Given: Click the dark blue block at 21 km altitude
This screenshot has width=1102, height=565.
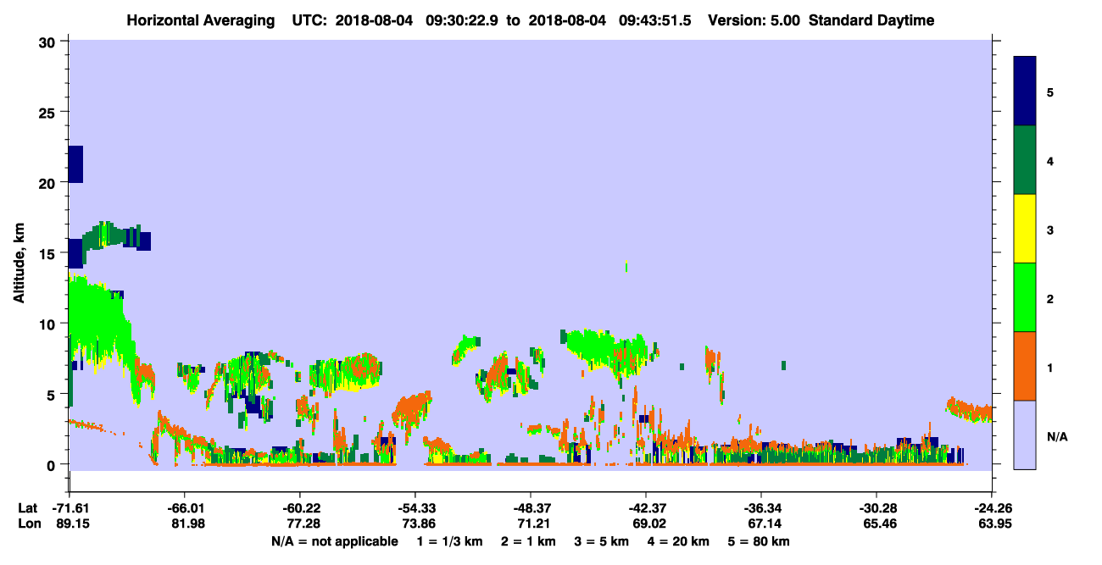Looking at the screenshot, I should pyautogui.click(x=75, y=164).
